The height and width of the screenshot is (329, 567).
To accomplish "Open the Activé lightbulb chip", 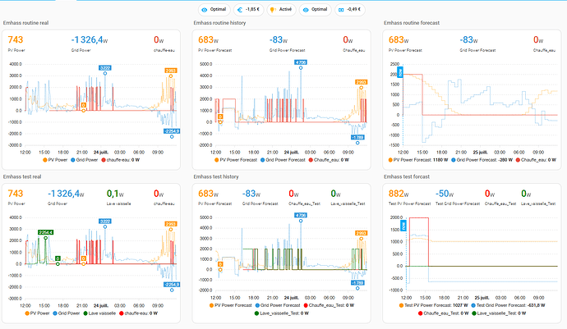I will click(x=281, y=10).
